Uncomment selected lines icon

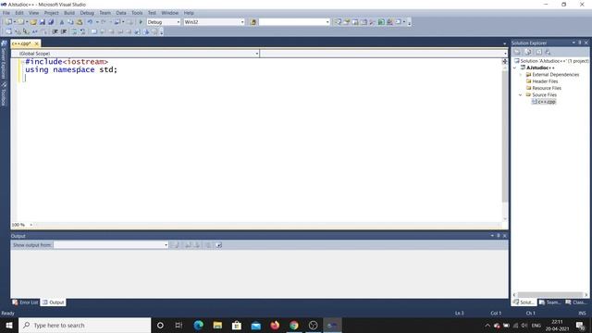82,31
